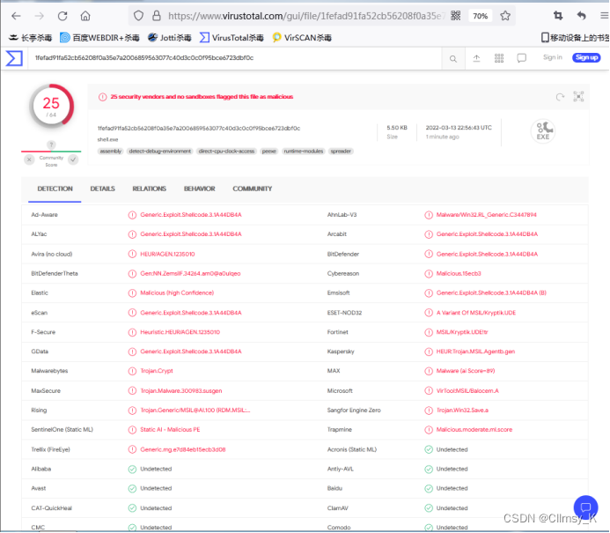Click the upload file icon

[476, 58]
